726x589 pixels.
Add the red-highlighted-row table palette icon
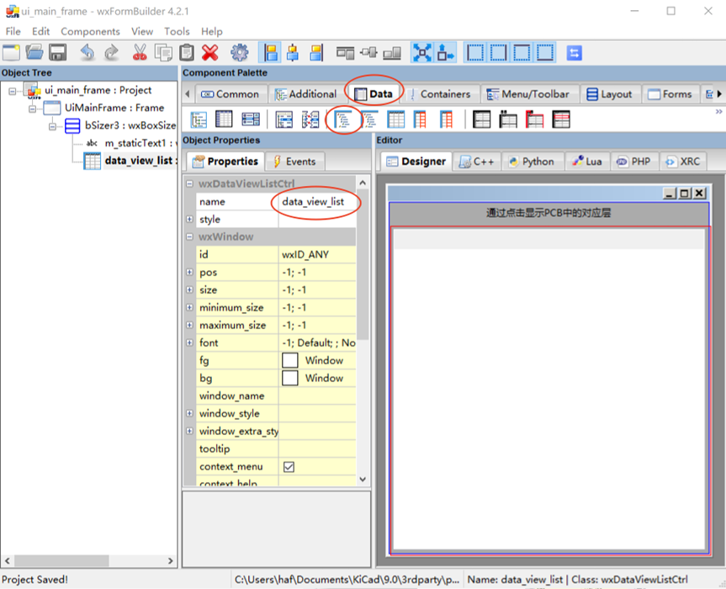[x=561, y=119]
